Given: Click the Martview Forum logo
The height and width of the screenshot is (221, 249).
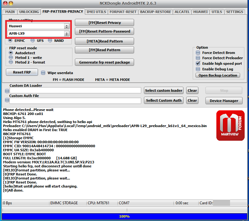Looking at the screenshot, I should tap(230, 126).
